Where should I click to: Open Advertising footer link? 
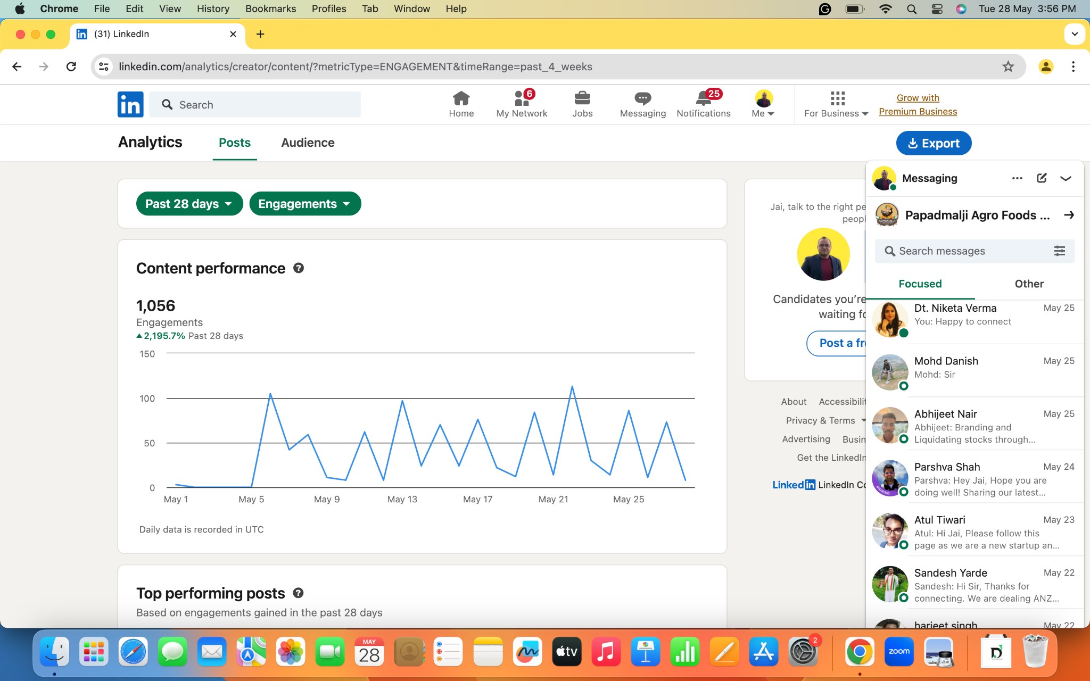[x=806, y=439]
